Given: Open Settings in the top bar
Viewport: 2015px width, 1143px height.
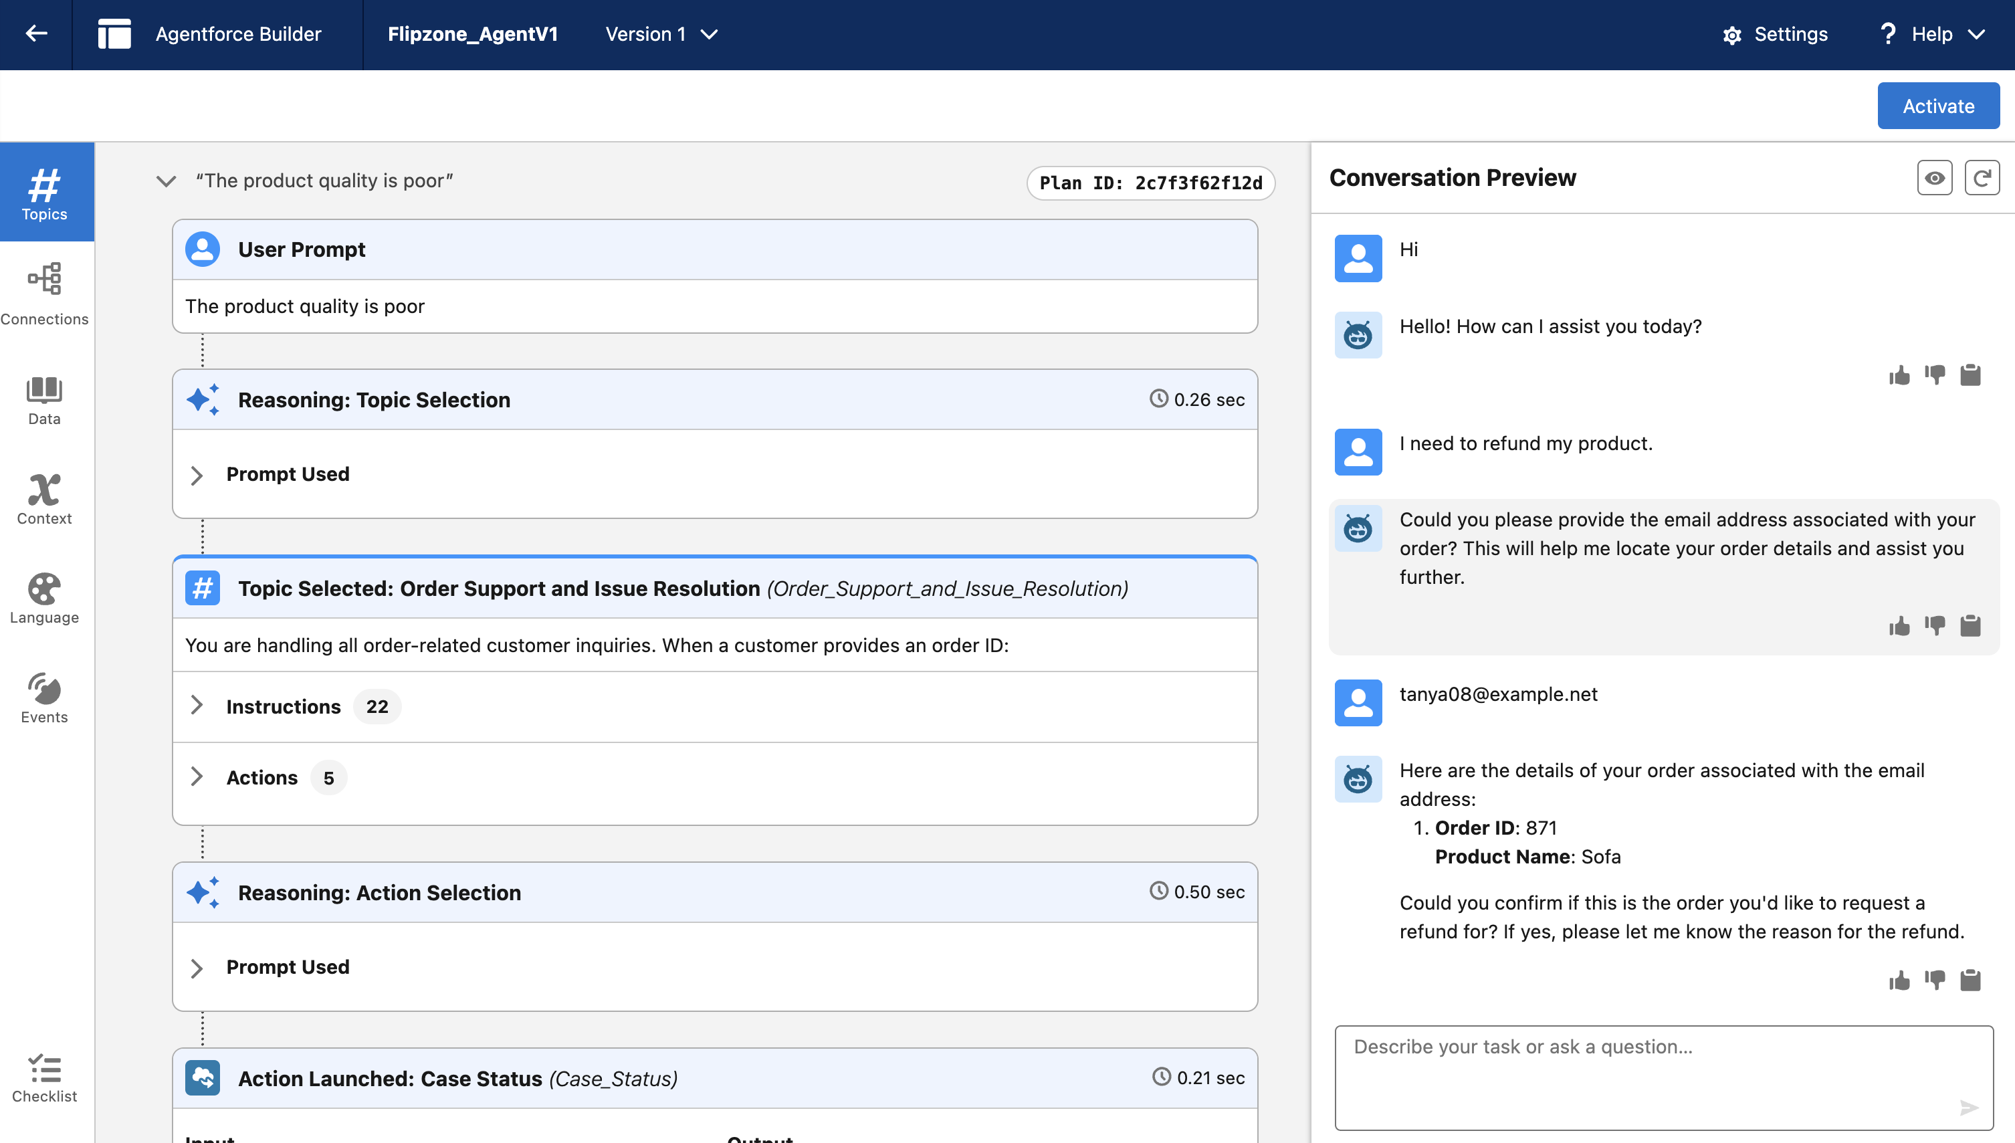Looking at the screenshot, I should pyautogui.click(x=1775, y=33).
